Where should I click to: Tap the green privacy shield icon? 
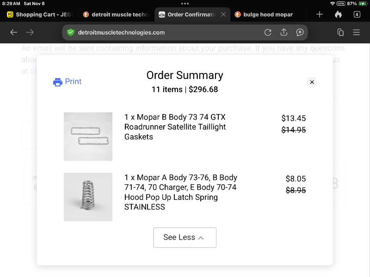click(70, 32)
